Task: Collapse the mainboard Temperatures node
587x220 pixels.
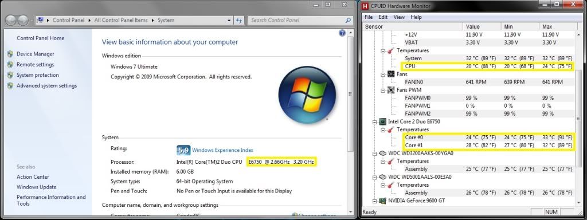Action: pos(383,50)
